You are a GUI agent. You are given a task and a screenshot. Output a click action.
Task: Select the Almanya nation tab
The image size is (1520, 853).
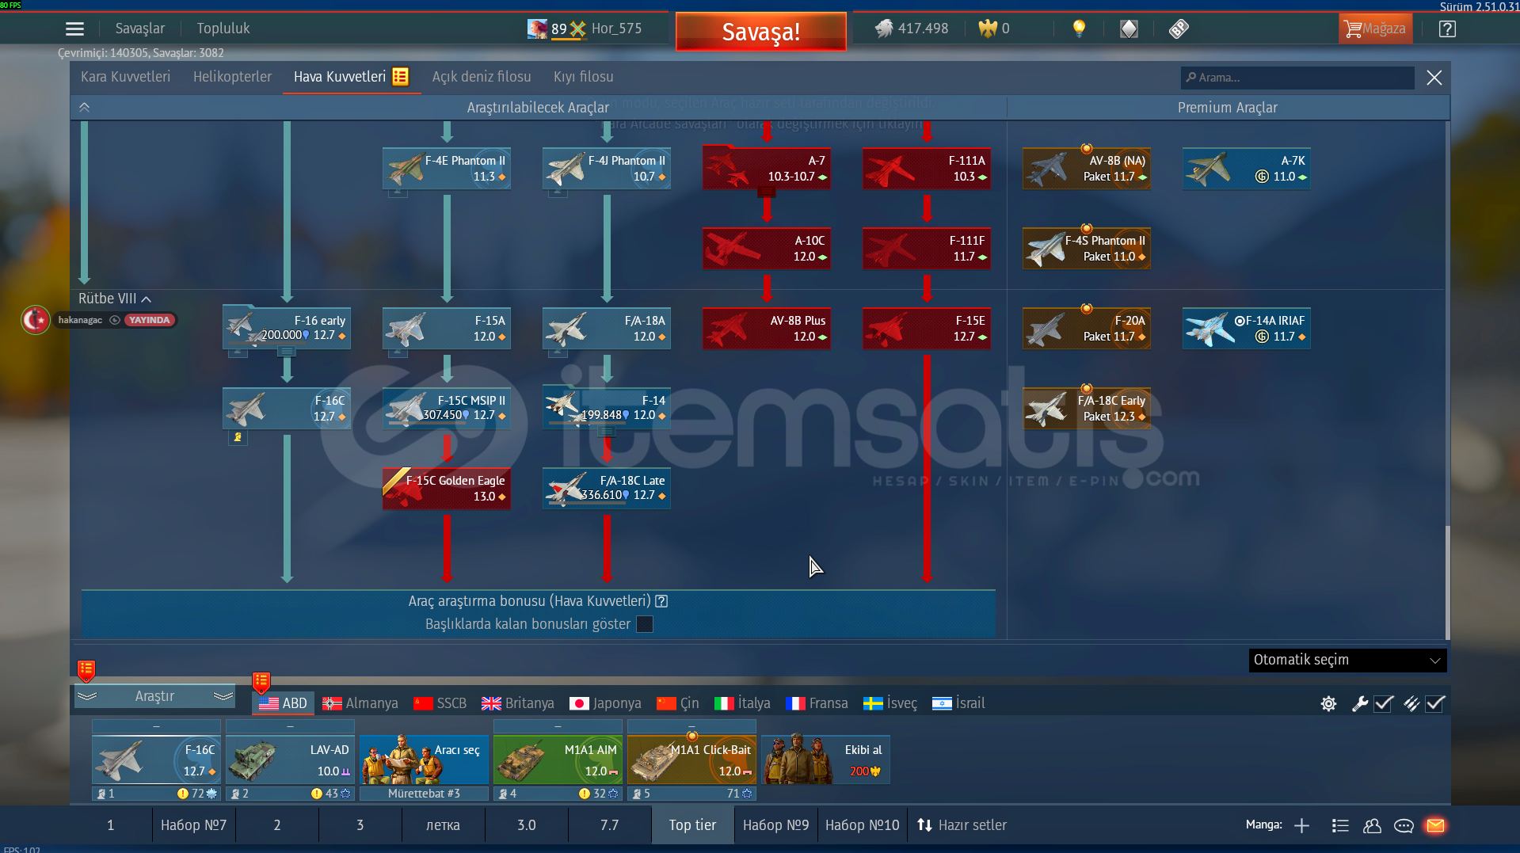click(360, 703)
